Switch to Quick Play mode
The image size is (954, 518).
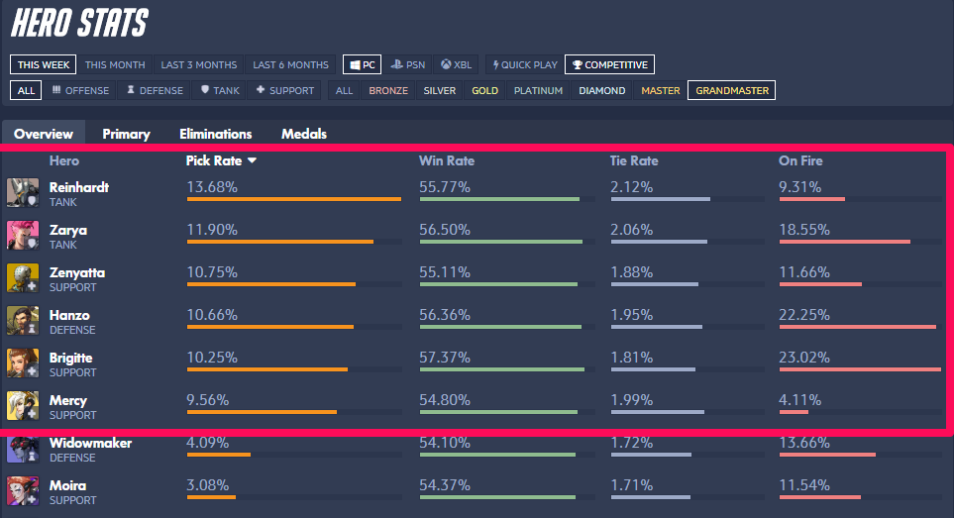point(524,64)
